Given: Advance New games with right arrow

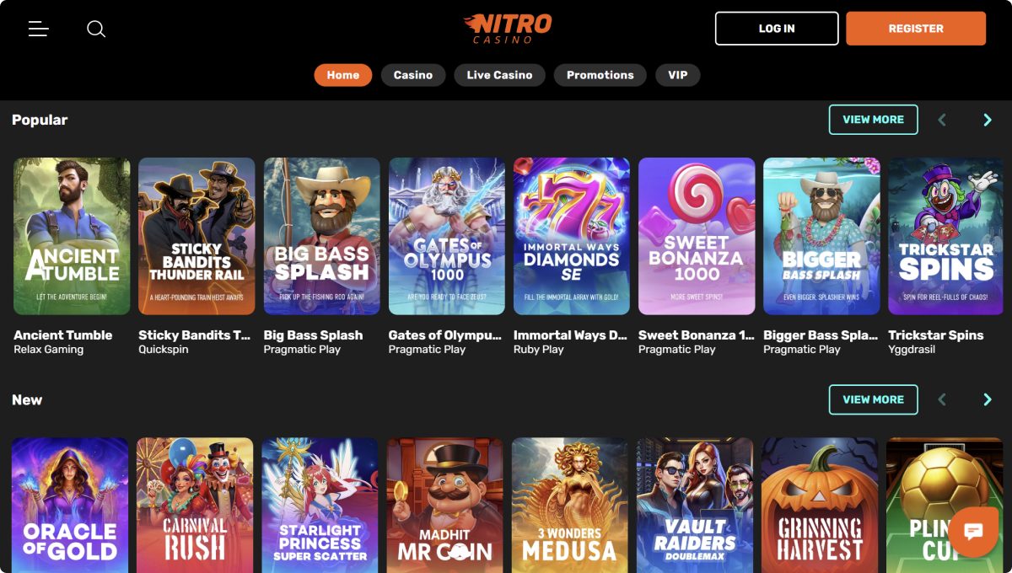Looking at the screenshot, I should click(988, 399).
